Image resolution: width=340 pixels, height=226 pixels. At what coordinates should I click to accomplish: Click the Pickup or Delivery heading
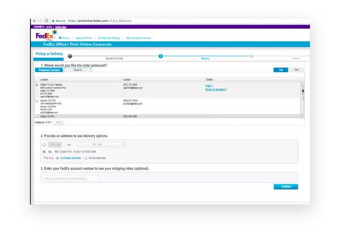49,54
